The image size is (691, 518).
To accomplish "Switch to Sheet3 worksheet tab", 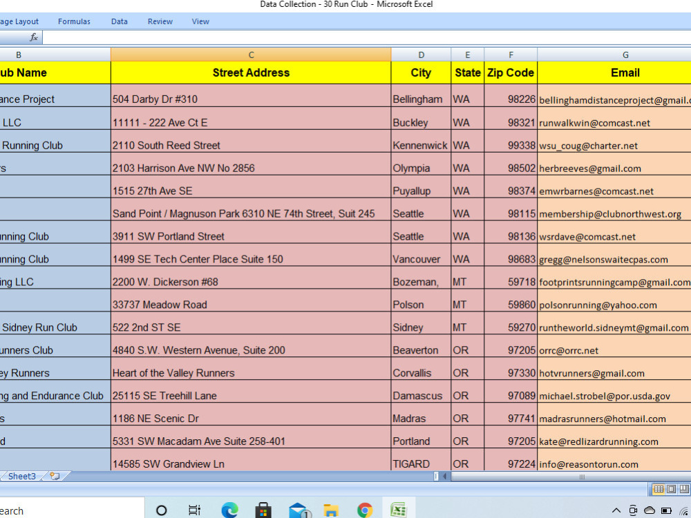I will point(21,476).
